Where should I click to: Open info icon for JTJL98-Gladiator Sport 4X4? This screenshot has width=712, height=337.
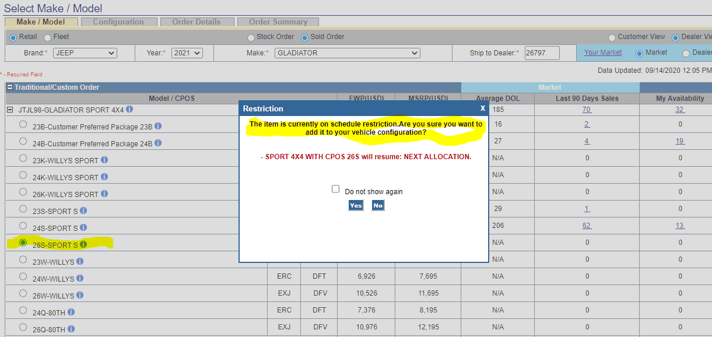tap(129, 109)
